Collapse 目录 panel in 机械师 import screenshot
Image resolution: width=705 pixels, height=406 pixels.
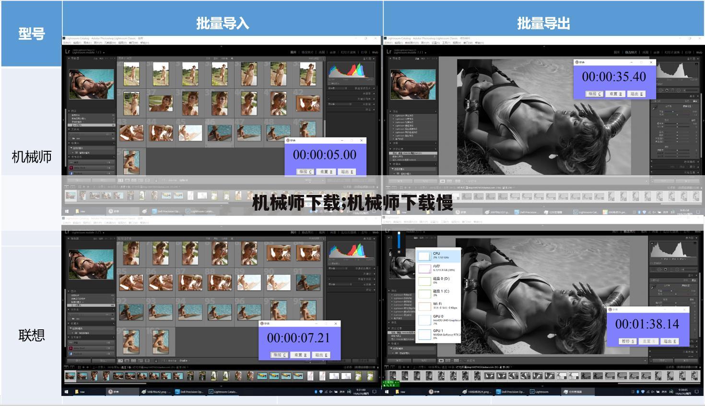[x=69, y=111]
